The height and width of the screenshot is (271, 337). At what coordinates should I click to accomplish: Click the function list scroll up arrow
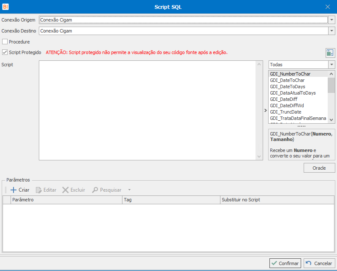coord(331,74)
